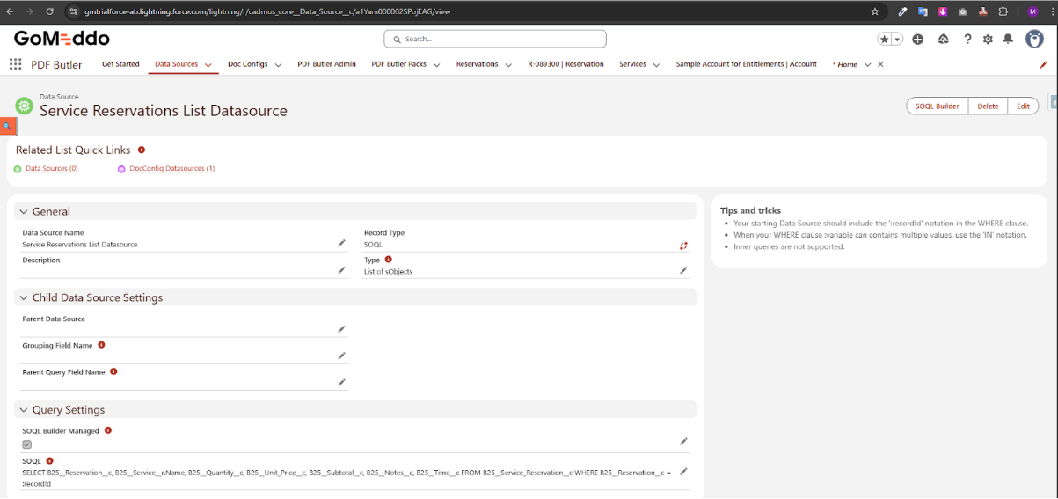Open the Doc Configs tab dropdown chevron
Image resolution: width=1058 pixels, height=499 pixels.
(278, 65)
